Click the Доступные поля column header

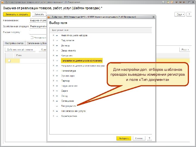(101, 30)
